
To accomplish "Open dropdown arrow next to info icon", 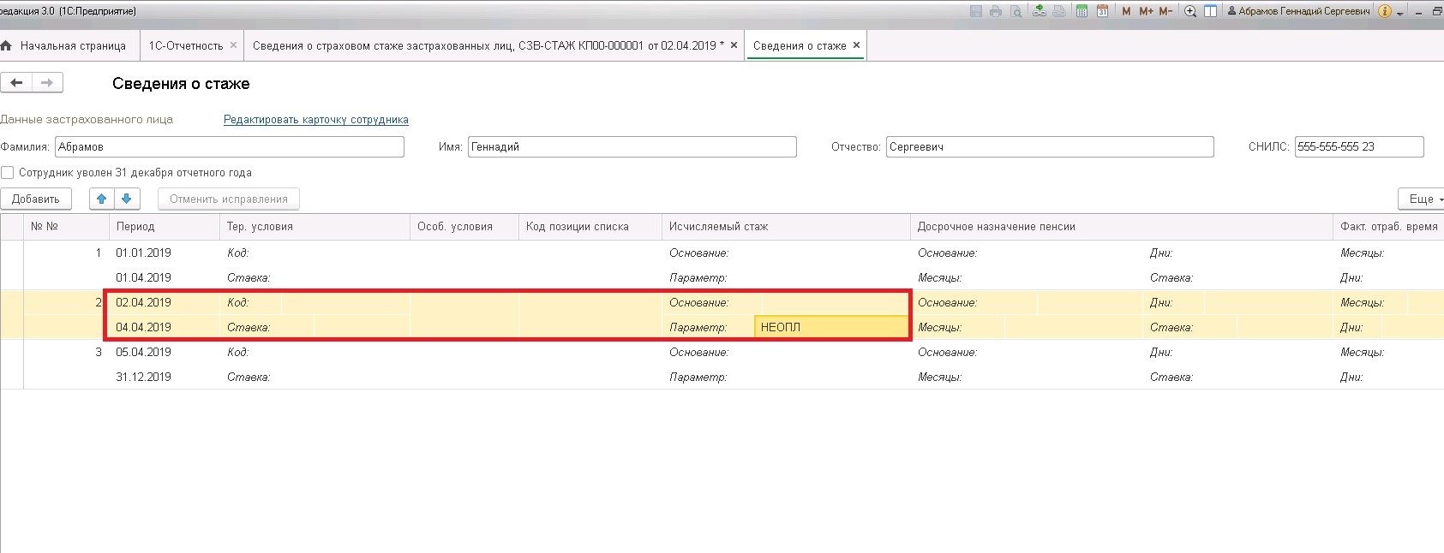I will pyautogui.click(x=1400, y=13).
